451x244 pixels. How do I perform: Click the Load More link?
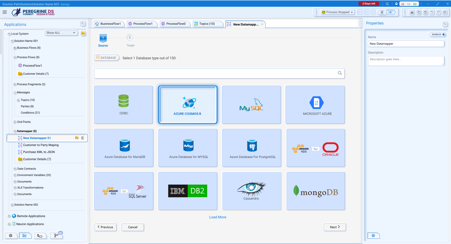tap(218, 217)
